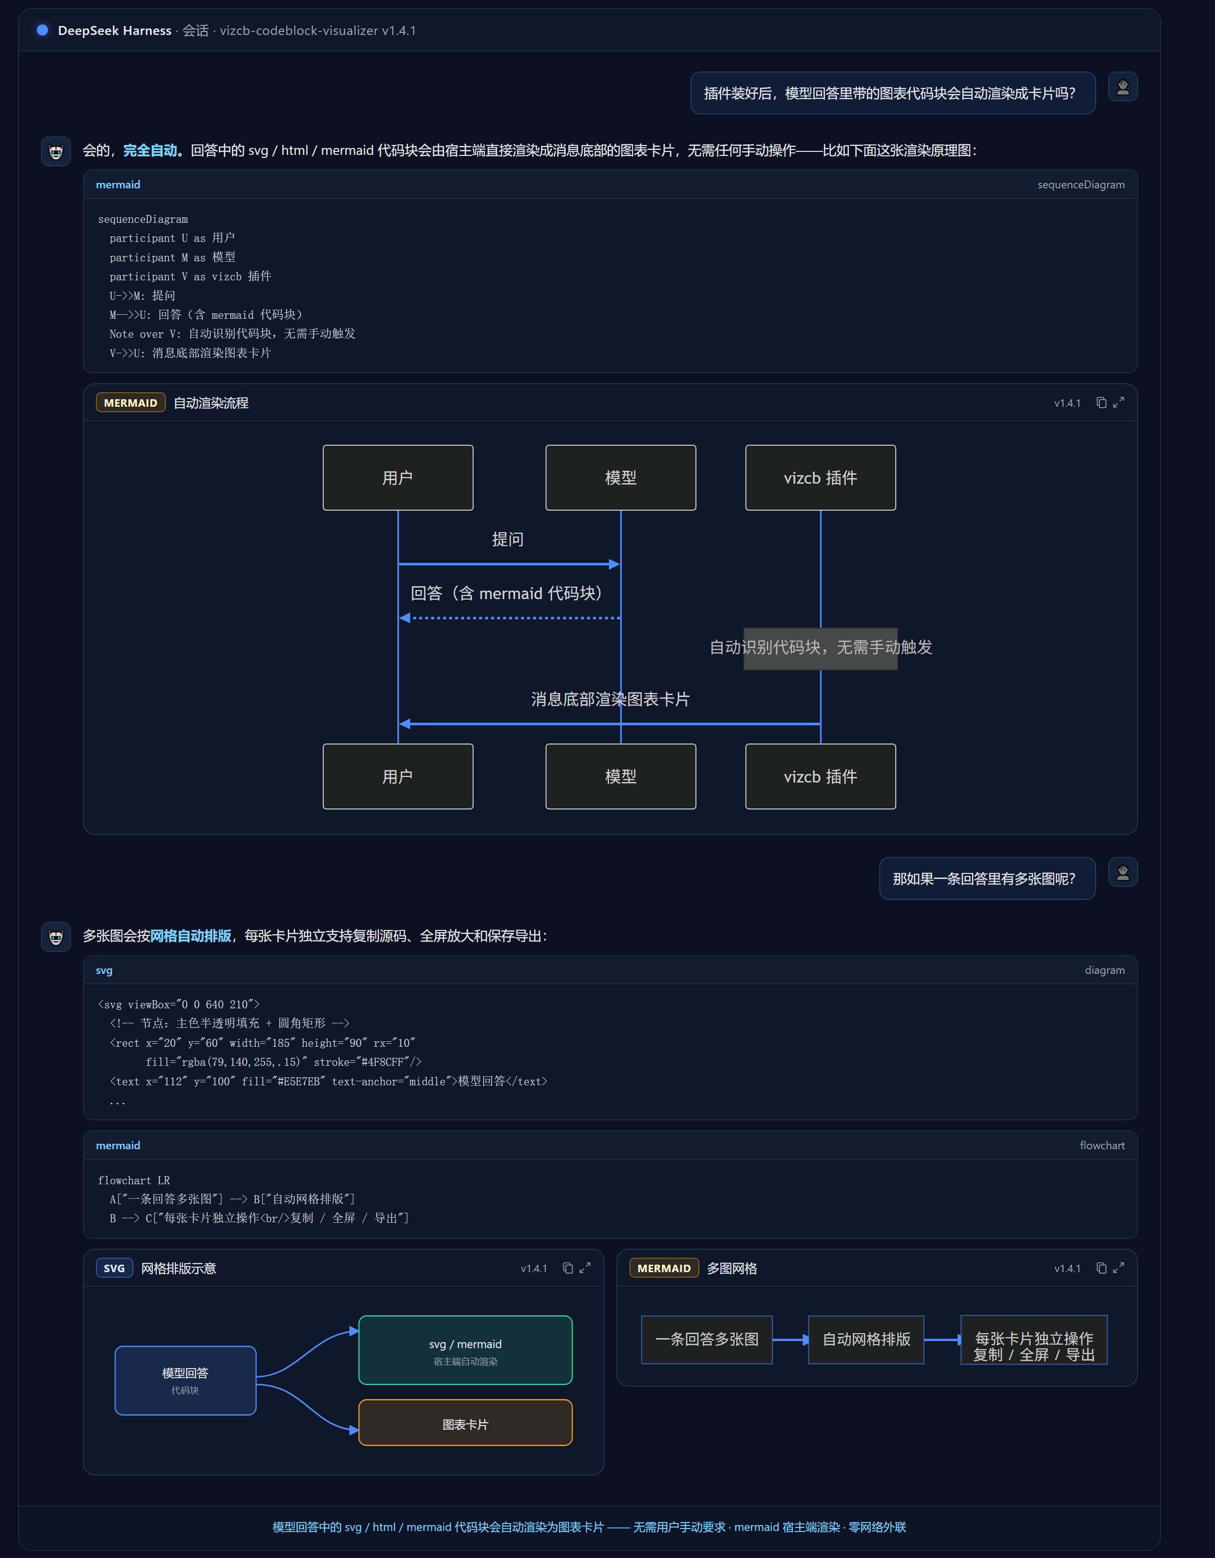
Task: Click v1.4.1 label on 自动渲染流程 card
Action: pos(1067,403)
